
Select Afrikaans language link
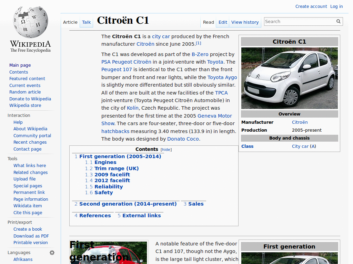click(23, 259)
